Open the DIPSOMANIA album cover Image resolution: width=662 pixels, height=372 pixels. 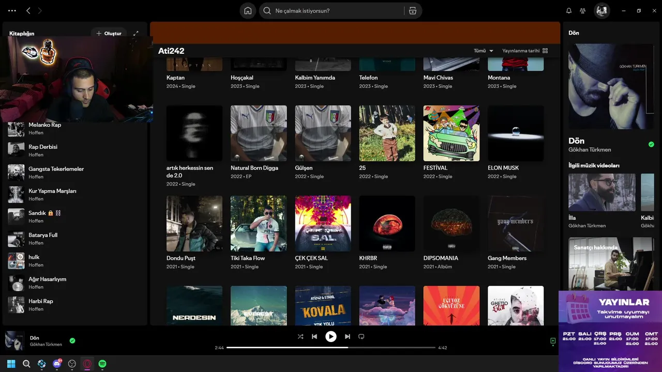(x=452, y=224)
